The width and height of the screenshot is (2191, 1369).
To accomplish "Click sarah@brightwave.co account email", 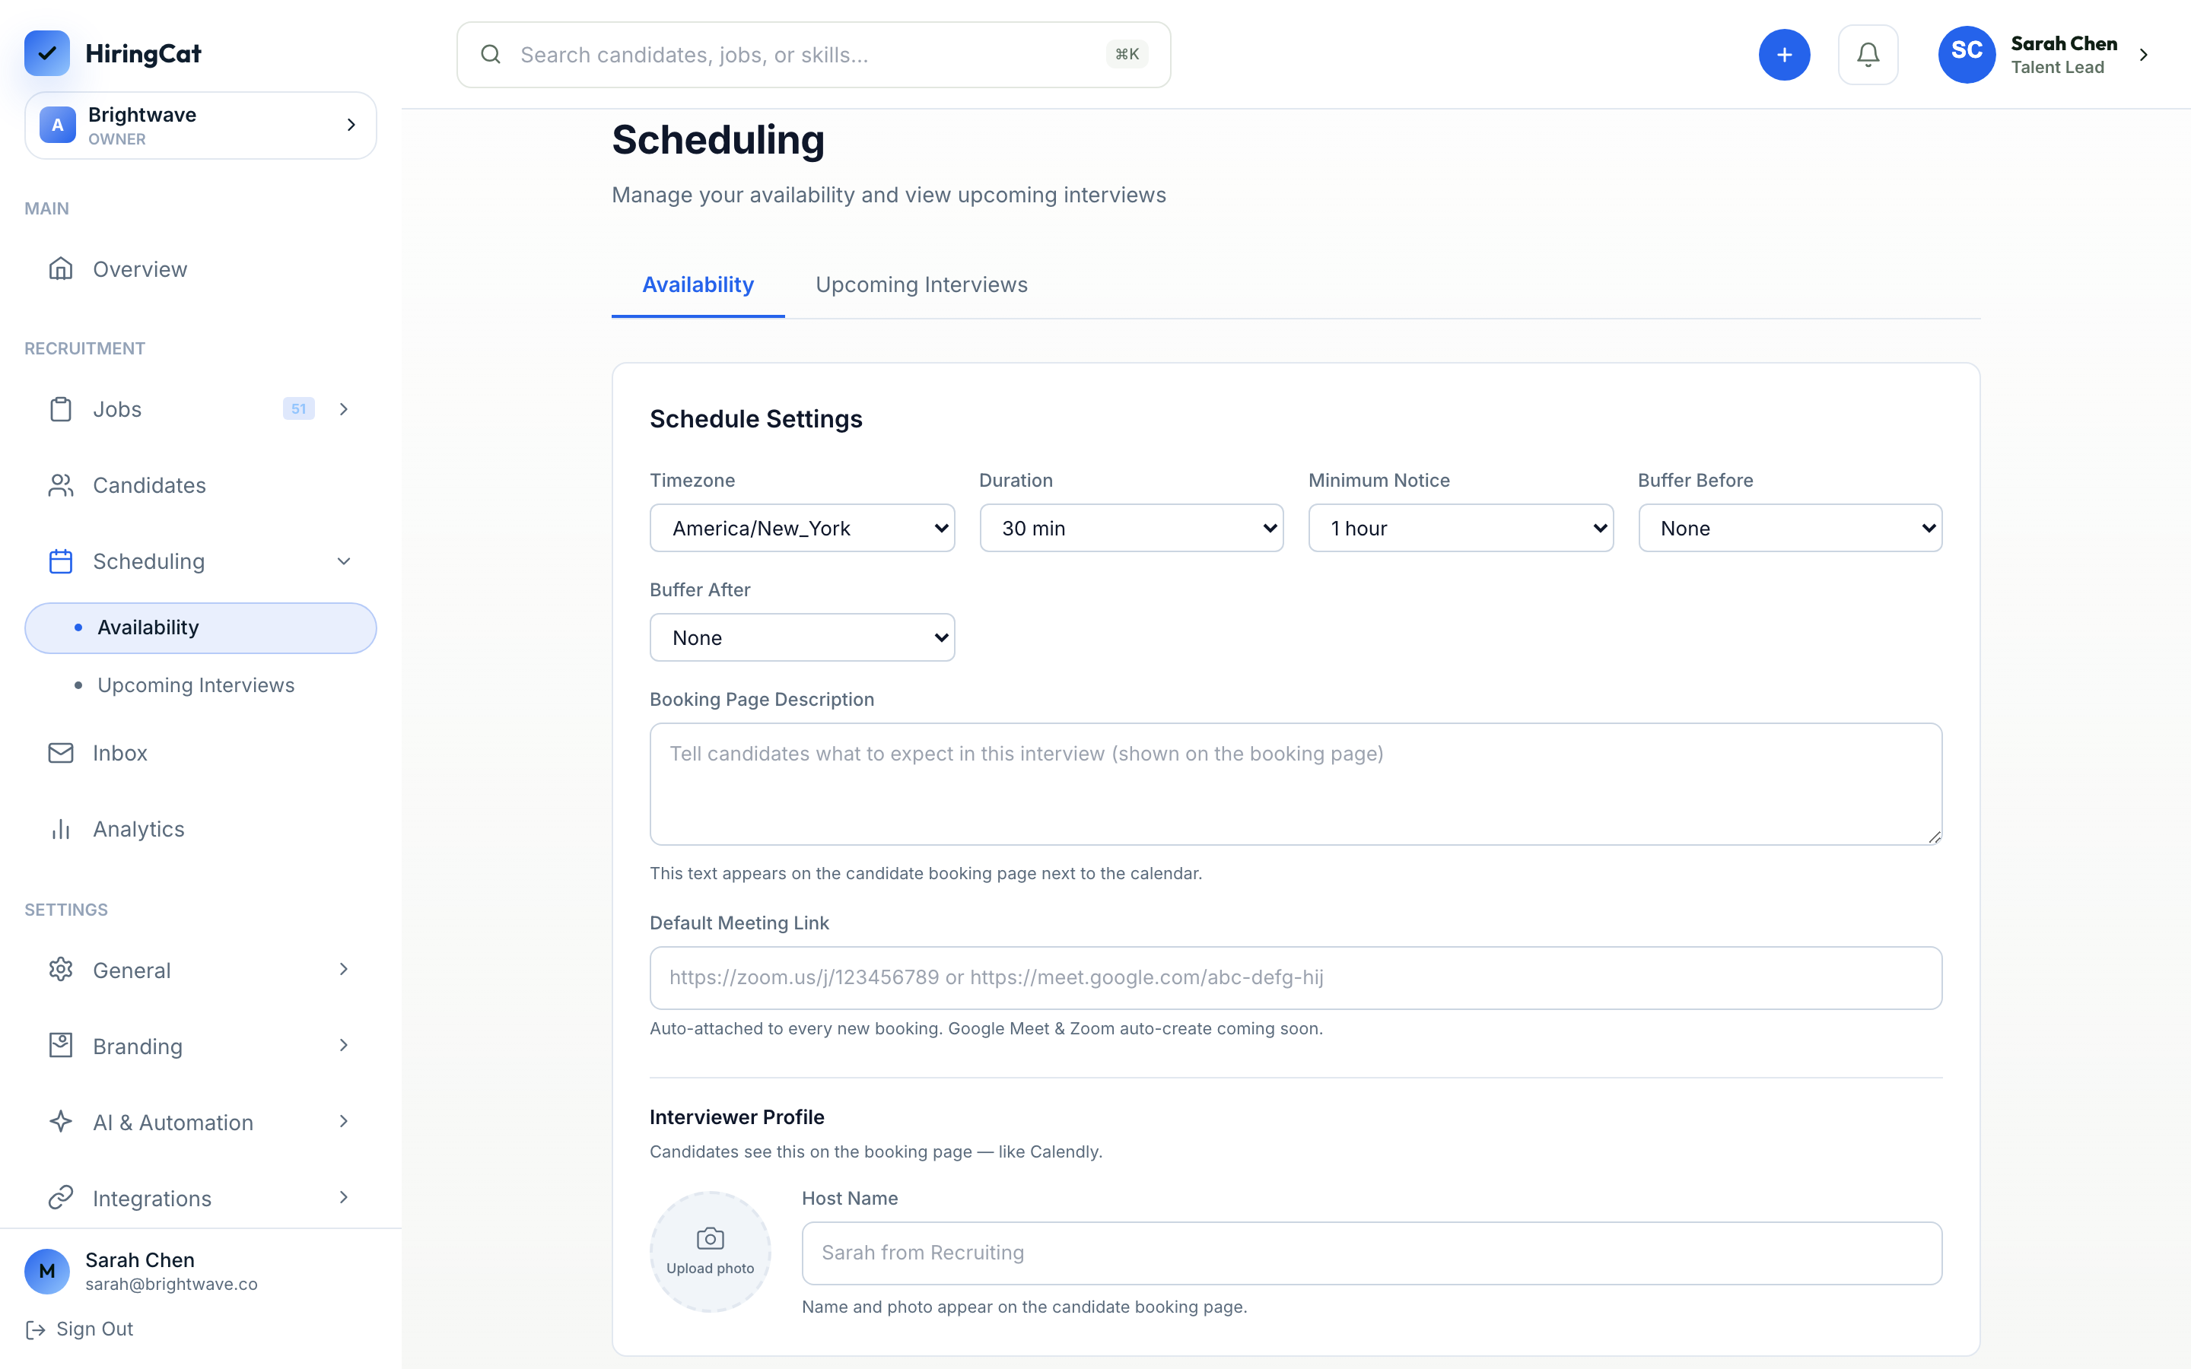I will coord(171,1285).
